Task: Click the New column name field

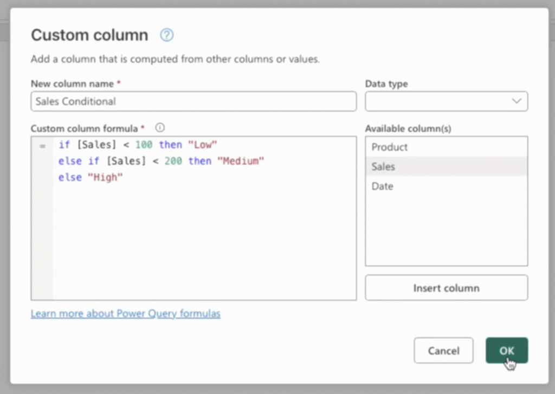Action: (193, 101)
